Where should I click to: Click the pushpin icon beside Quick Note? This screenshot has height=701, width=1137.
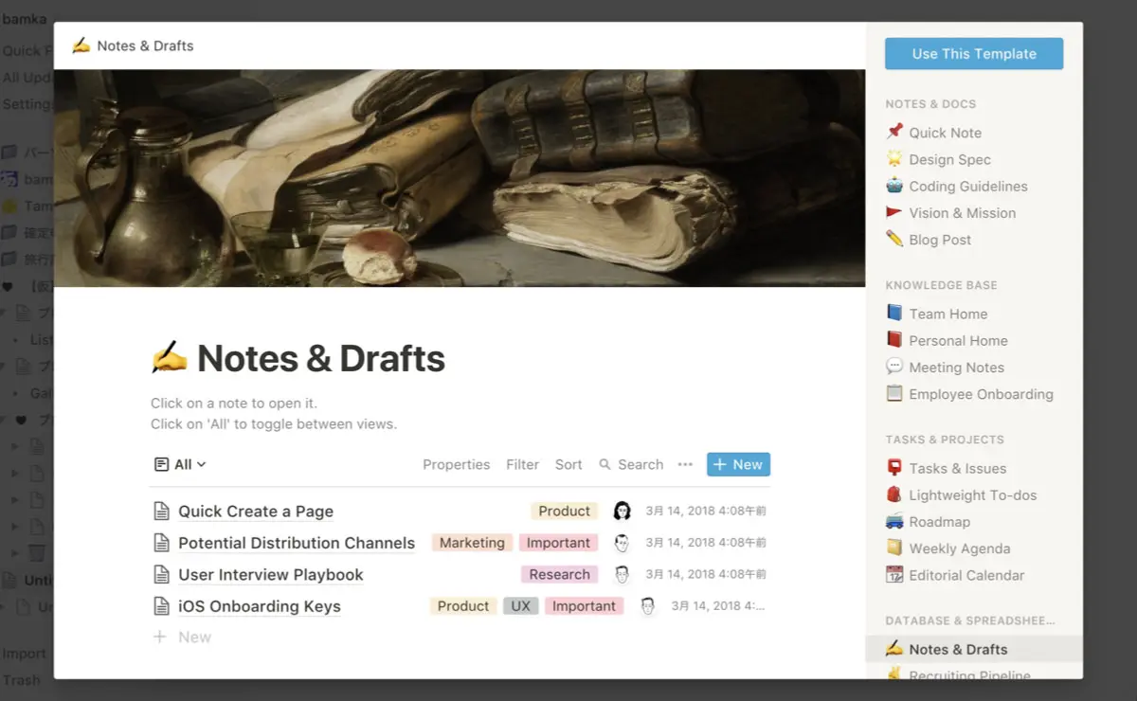(x=894, y=132)
